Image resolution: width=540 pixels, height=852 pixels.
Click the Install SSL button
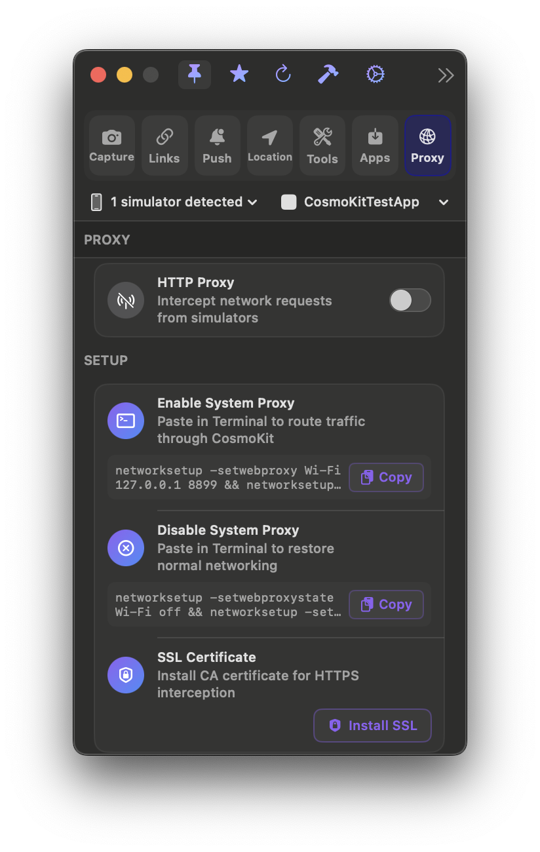pos(372,726)
